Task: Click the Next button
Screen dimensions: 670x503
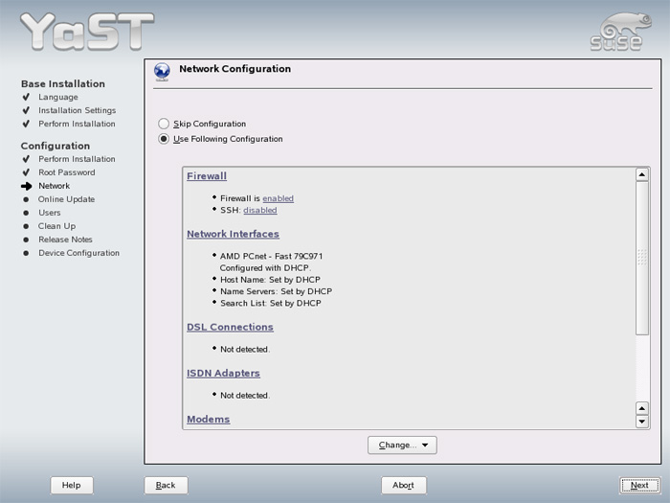Action: click(639, 485)
